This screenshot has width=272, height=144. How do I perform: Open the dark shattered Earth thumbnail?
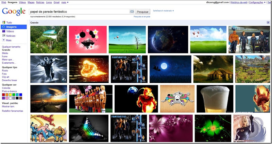pyautogui.click(x=168, y=39)
